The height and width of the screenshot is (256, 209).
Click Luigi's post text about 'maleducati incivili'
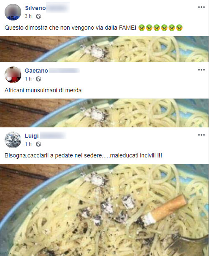click(83, 155)
